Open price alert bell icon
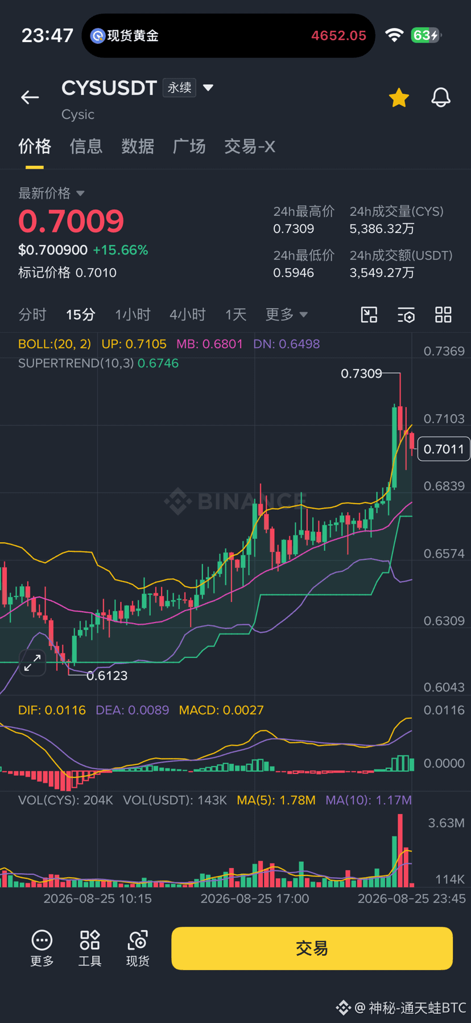 pos(440,97)
